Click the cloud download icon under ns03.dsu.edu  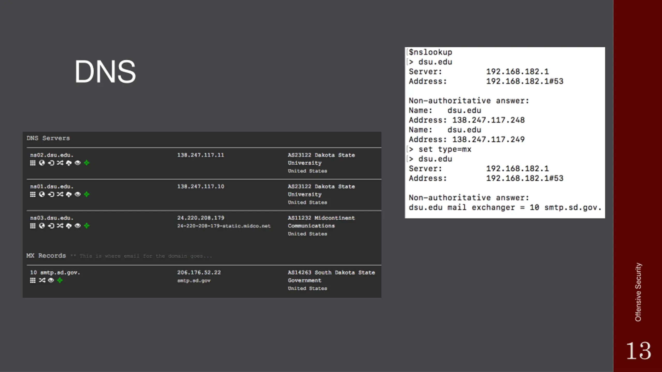click(69, 226)
